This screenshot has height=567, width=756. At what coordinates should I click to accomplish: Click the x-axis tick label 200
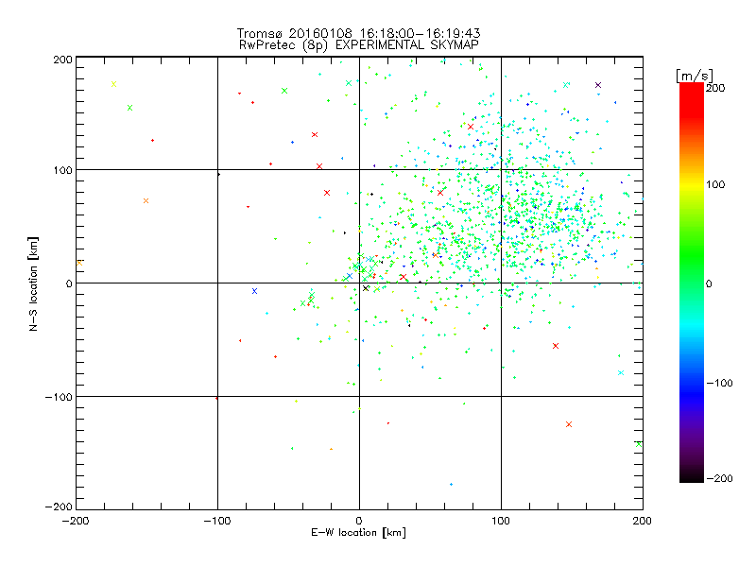[x=643, y=522]
